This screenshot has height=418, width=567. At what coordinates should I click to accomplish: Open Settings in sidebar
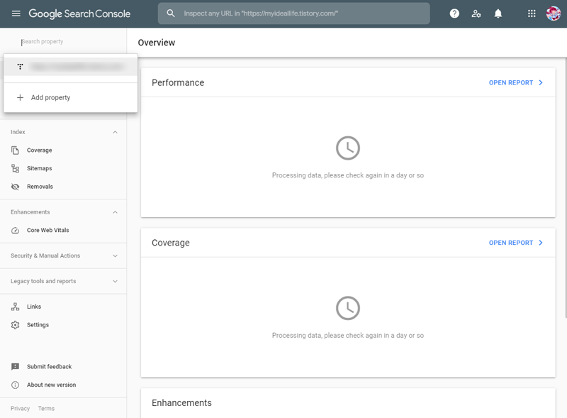point(38,325)
